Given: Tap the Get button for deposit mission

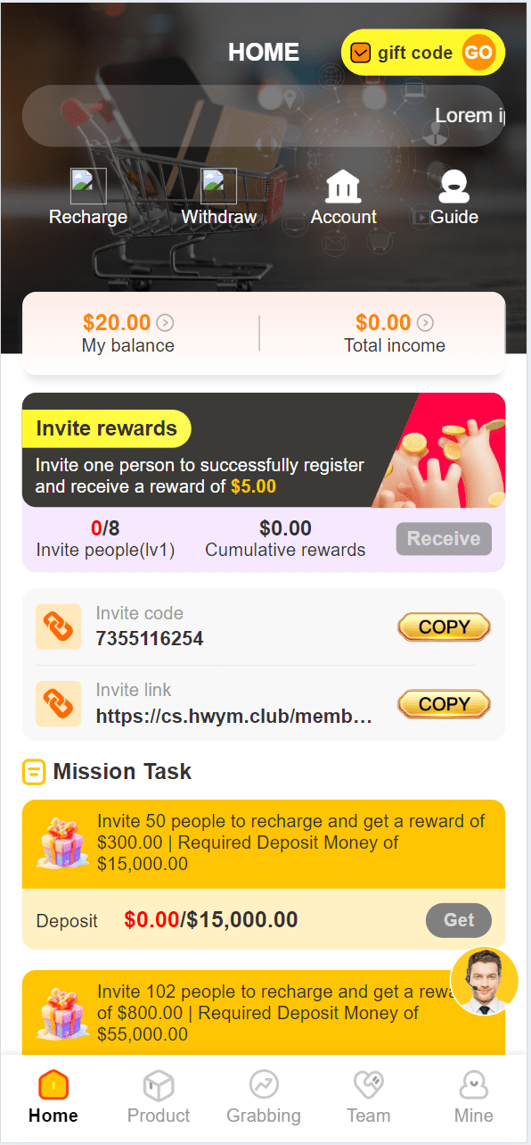Looking at the screenshot, I should [x=459, y=919].
